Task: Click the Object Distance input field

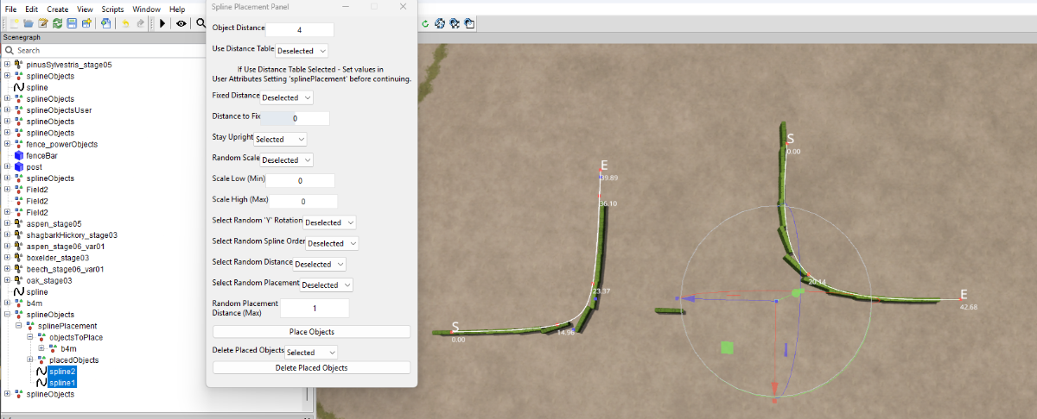Action: (299, 29)
